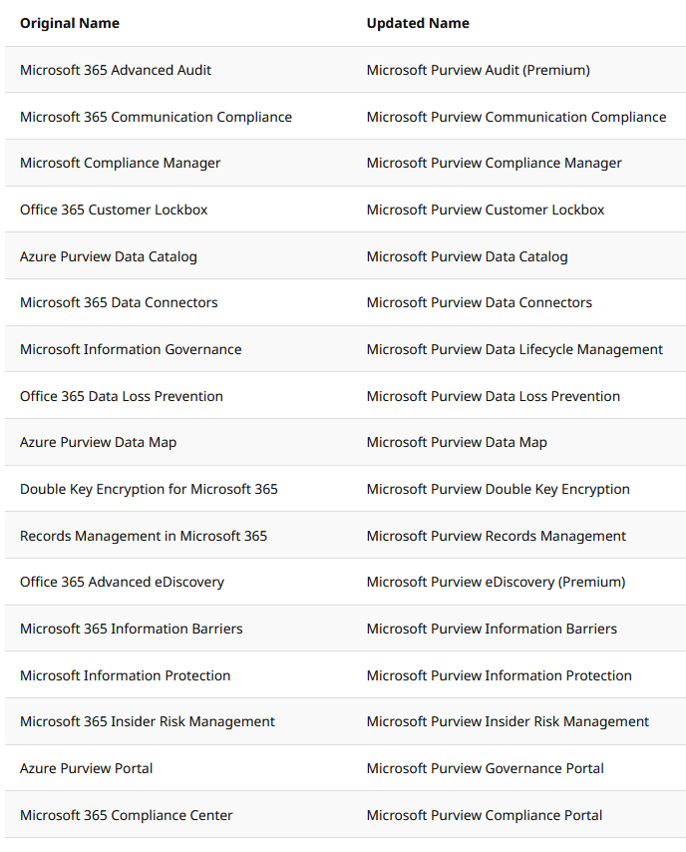Screen dimensions: 686x852
Task: Select 'Microsoft Purview Data Connectors' cell
Action: tap(479, 302)
